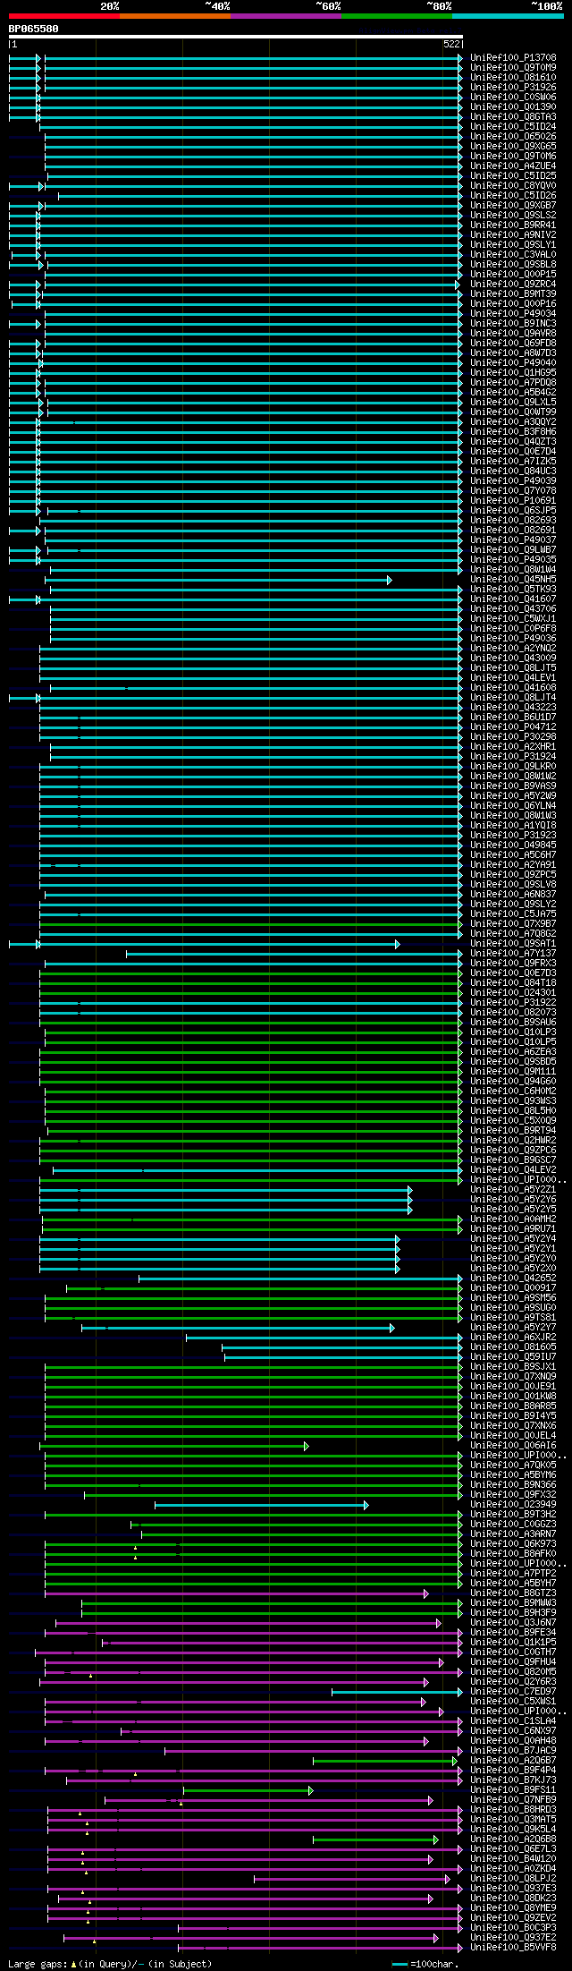Select hit UniRef100_C8YQV0
Screen dimensions: 572x1971
pos(513,186)
